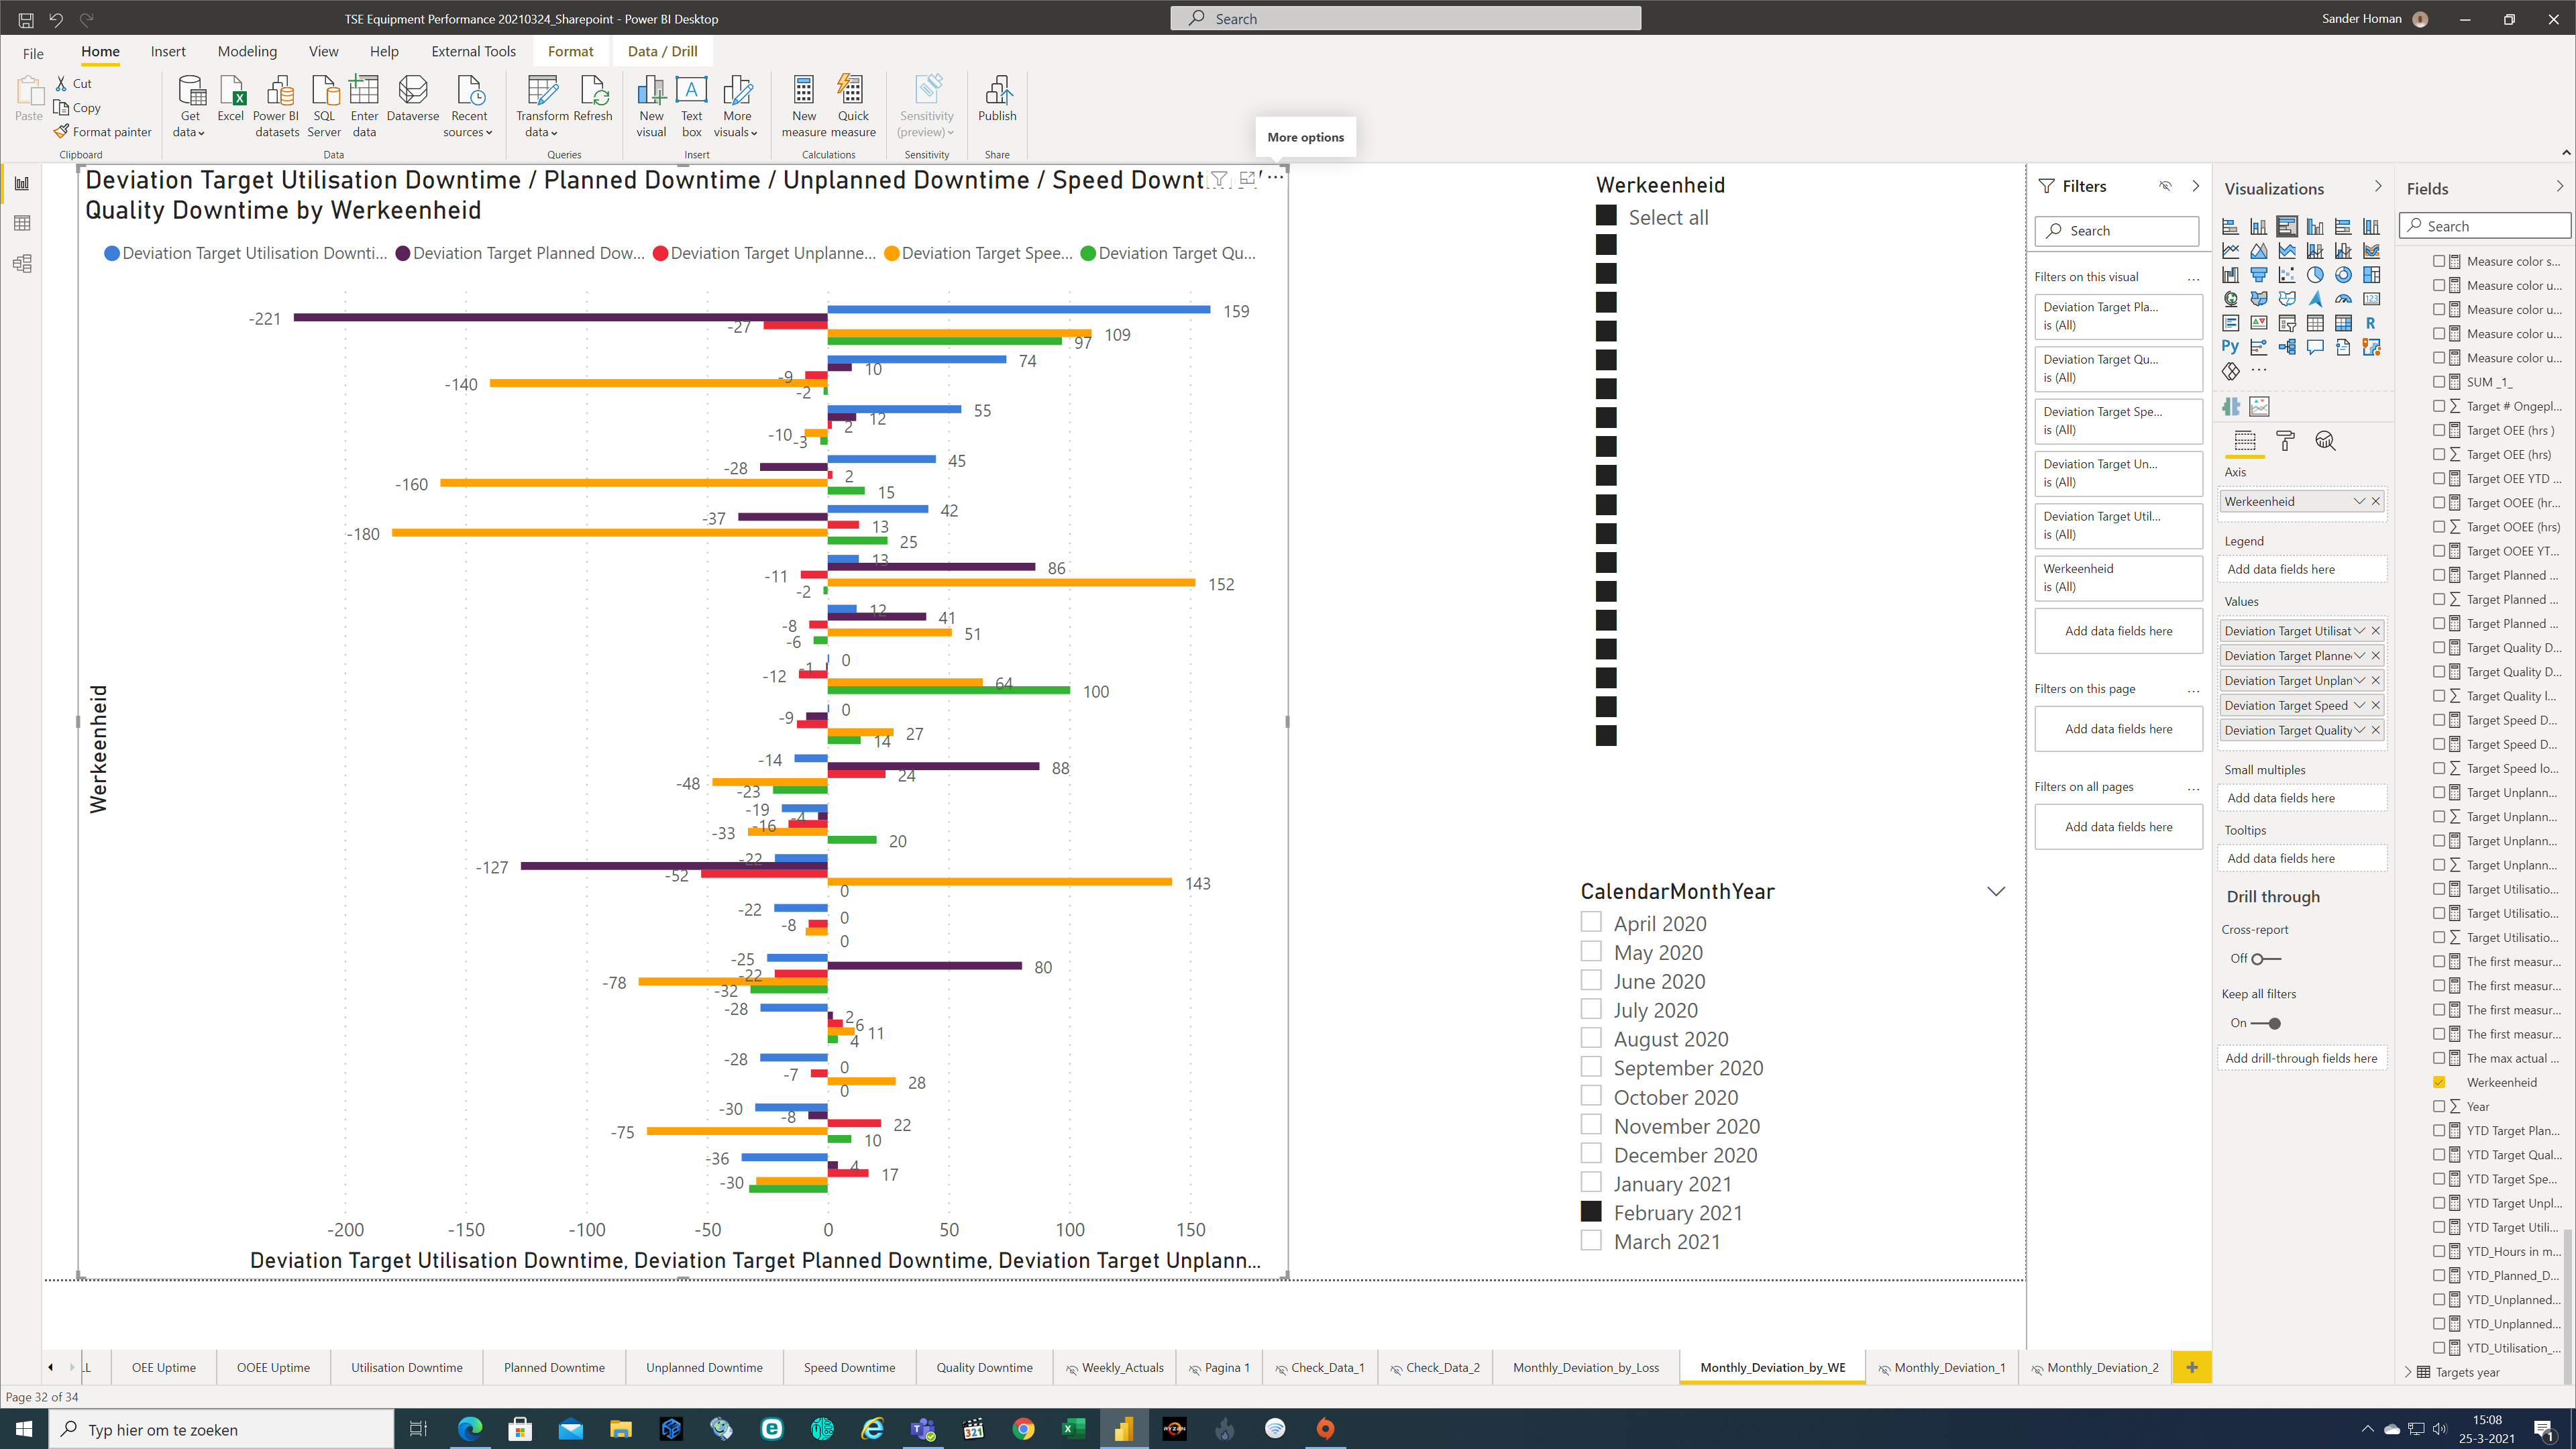Screen dimensions: 2576x1449
Task: Tick the Year field checkbox
Action: click(x=2440, y=1106)
